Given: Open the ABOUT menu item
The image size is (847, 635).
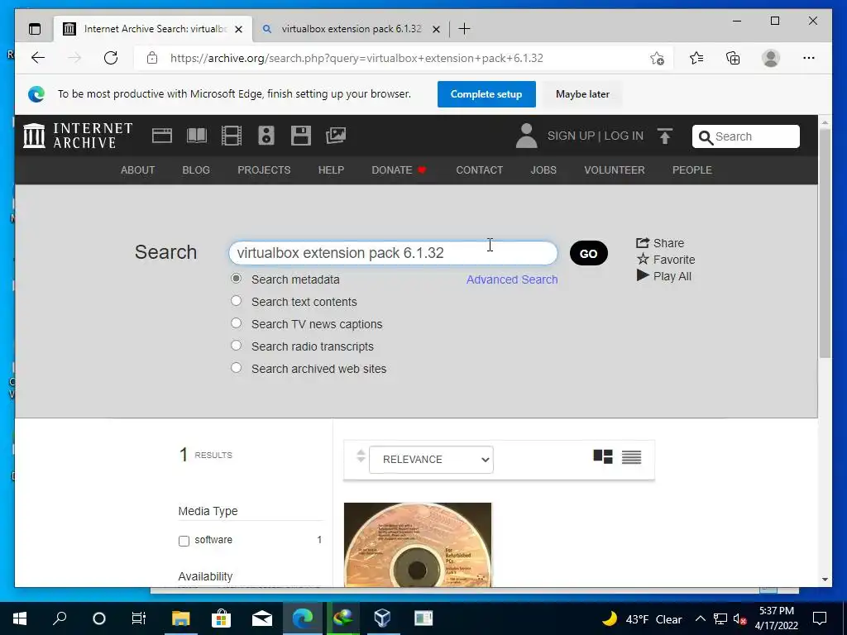Looking at the screenshot, I should (138, 170).
